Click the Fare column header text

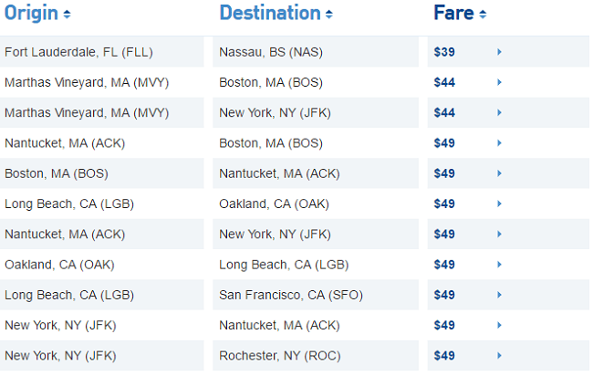coord(453,13)
